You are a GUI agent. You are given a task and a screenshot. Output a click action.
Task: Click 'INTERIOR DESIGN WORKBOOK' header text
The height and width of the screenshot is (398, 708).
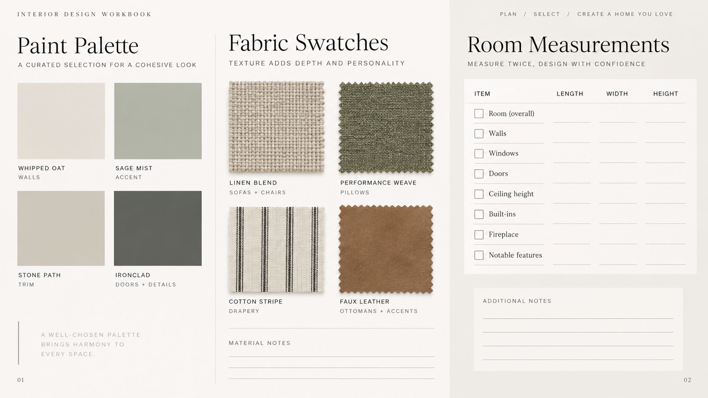pos(84,14)
